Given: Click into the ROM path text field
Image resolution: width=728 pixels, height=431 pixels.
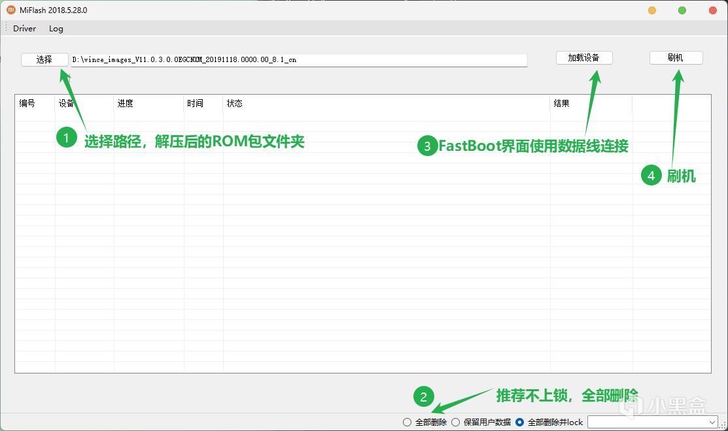Looking at the screenshot, I should [x=298, y=59].
